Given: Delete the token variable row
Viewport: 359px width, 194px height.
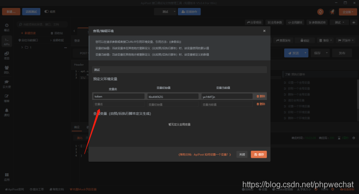Looking at the screenshot, I should 261,97.
